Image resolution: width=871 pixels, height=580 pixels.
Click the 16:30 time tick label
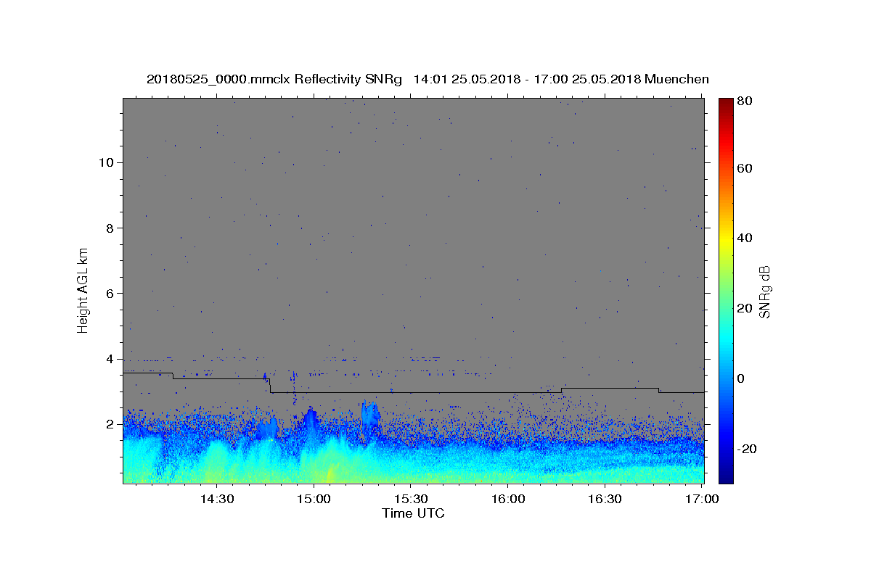(x=604, y=499)
